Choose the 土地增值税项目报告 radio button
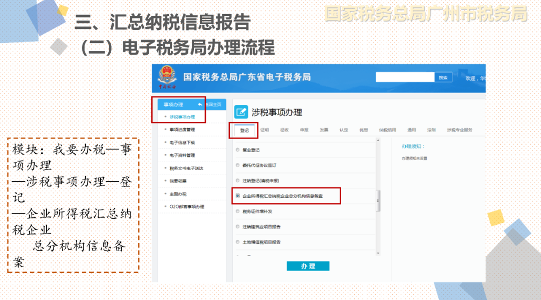The width and height of the screenshot is (541, 300). tap(237, 242)
